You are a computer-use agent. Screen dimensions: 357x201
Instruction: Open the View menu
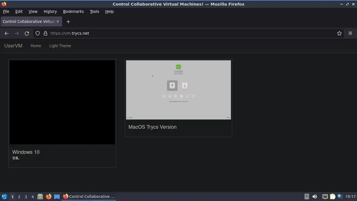coord(33,11)
